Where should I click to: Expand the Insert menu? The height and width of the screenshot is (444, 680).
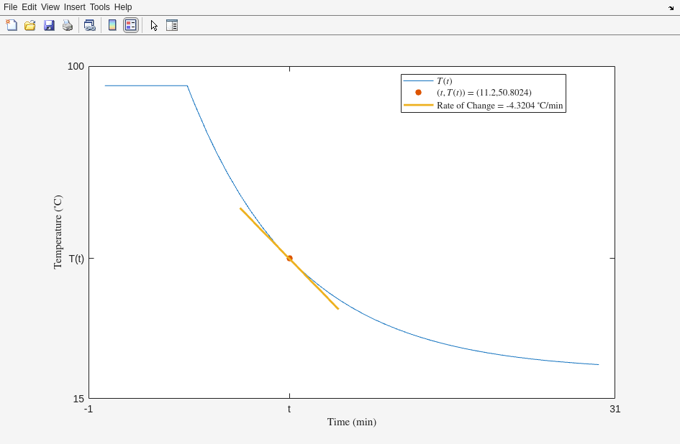point(74,7)
